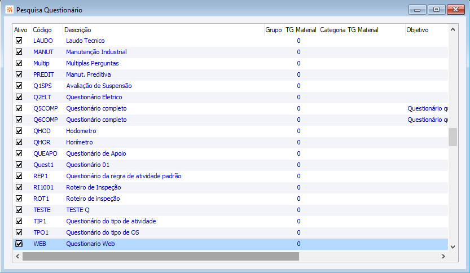Viewport: 470px width, 273px height.
Task: Click the vertical scrollbar thumb
Action: click(x=453, y=137)
